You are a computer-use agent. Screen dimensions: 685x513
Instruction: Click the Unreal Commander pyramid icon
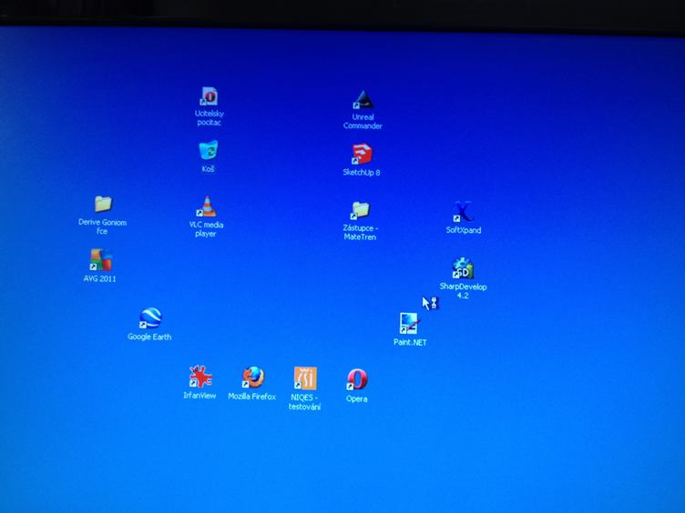363,100
